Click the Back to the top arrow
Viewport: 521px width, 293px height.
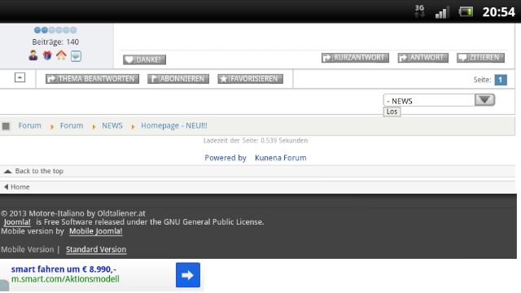pyautogui.click(x=8, y=171)
